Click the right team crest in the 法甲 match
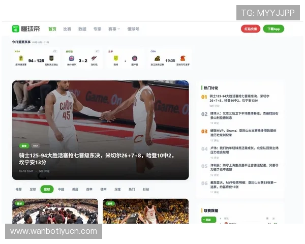The width and height of the screenshot is (305, 244). 135,58
